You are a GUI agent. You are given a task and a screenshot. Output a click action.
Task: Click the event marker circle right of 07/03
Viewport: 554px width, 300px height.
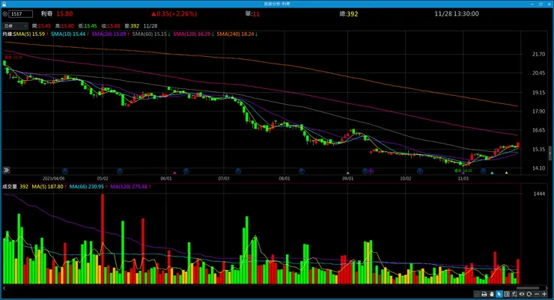coord(238,171)
